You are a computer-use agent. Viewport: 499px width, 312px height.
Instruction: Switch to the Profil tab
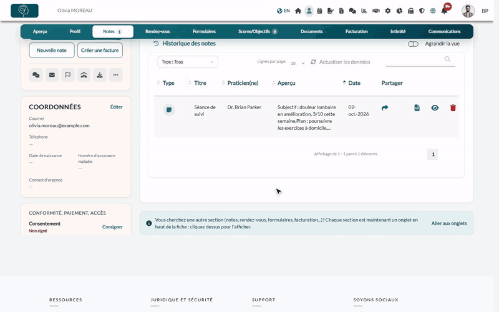[x=75, y=32]
